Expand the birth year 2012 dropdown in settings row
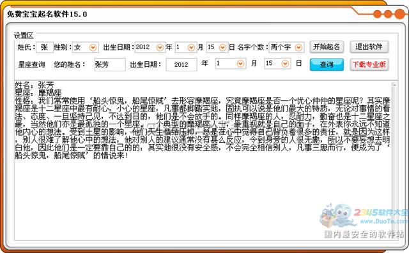Viewport: 409px width, 253px height. [160, 48]
